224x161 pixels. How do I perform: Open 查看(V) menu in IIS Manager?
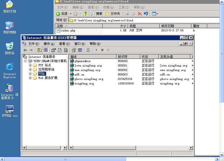64,44
